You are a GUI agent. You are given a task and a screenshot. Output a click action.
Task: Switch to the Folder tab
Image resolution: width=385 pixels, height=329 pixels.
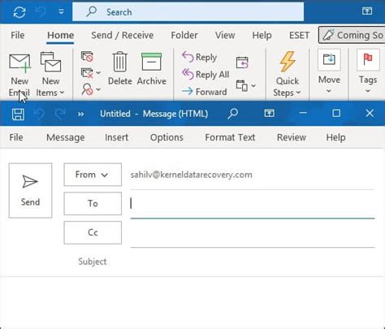pyautogui.click(x=184, y=35)
